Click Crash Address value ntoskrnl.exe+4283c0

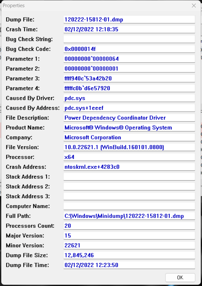(92, 167)
